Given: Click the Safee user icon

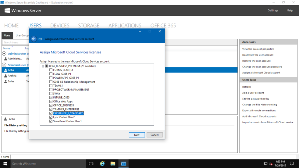Looking at the screenshot, I should (6, 82).
